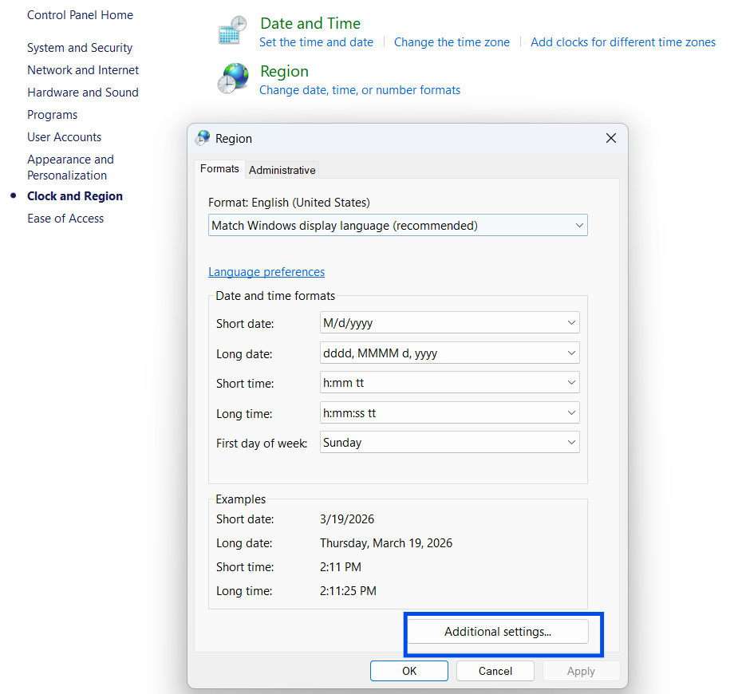
Task: Click the Region dialog title bar icon
Action: click(203, 138)
